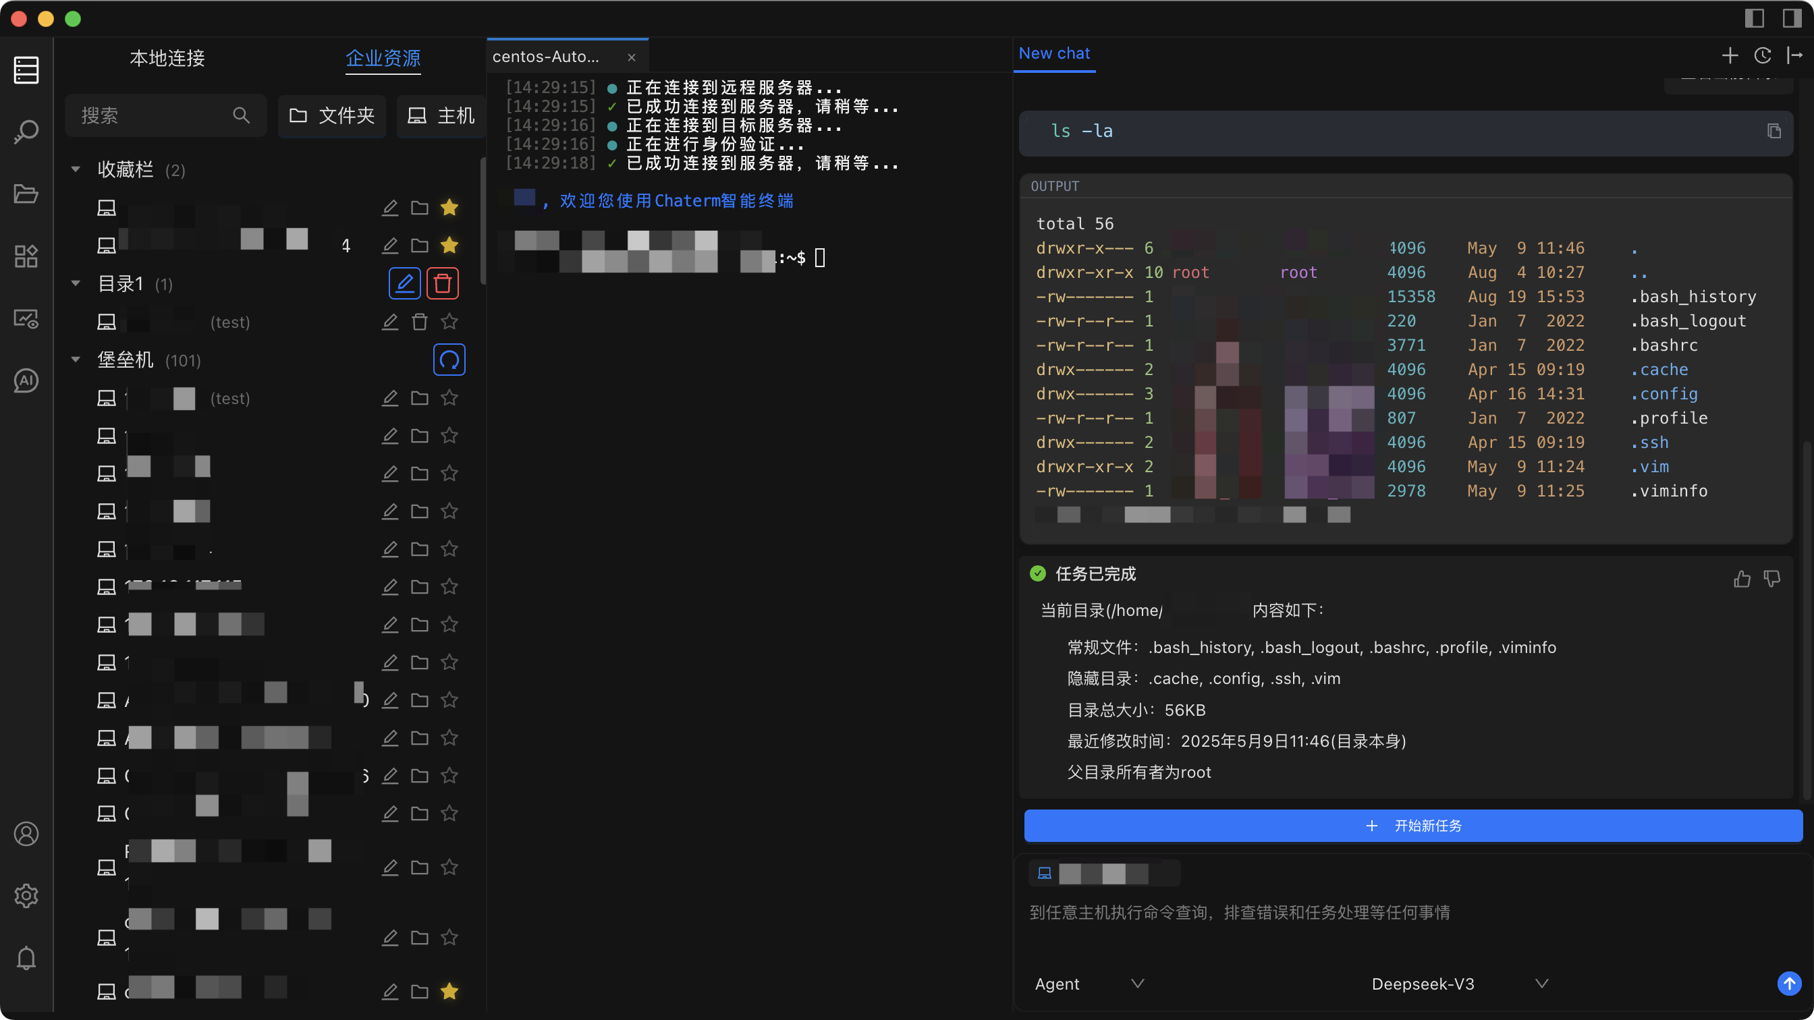
Task: Edit the 目录1 folder with the pencil icon
Action: [x=405, y=283]
